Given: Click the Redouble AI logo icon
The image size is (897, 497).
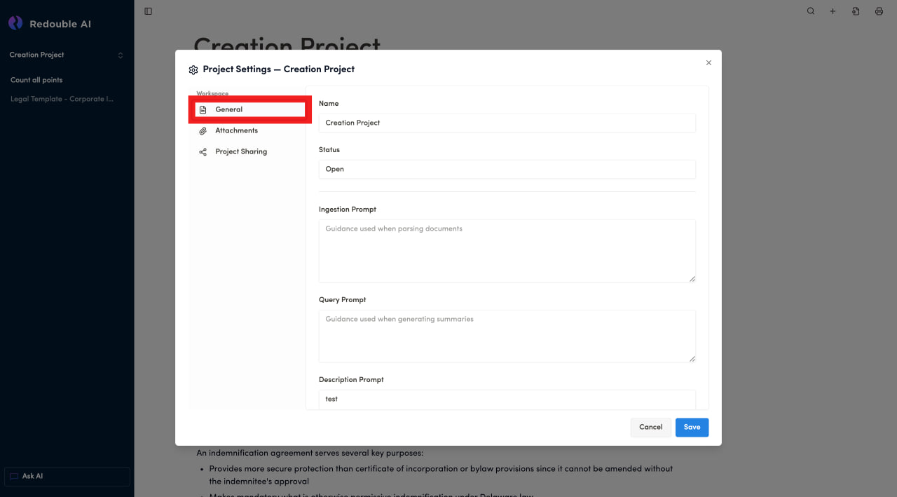Looking at the screenshot, I should point(15,24).
